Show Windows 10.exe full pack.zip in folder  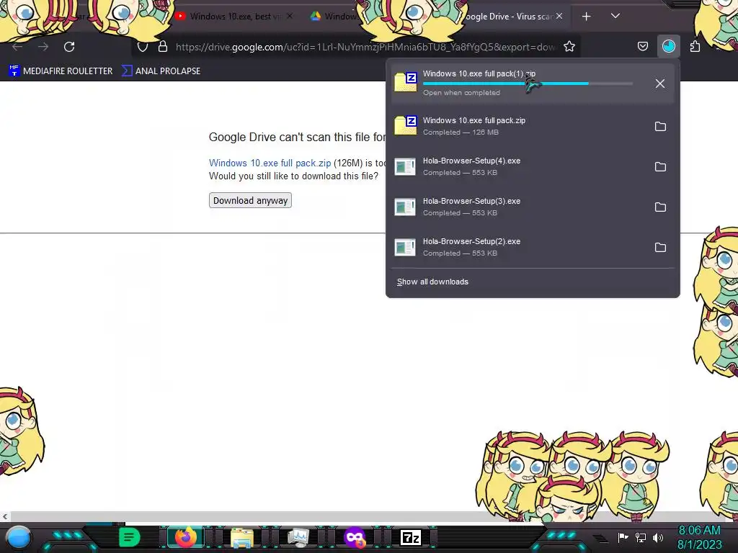pyautogui.click(x=660, y=127)
